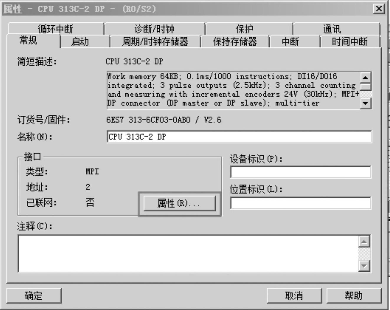Switch to 周期/时钟存储器 tab
The image size is (390, 310).
[x=155, y=42]
